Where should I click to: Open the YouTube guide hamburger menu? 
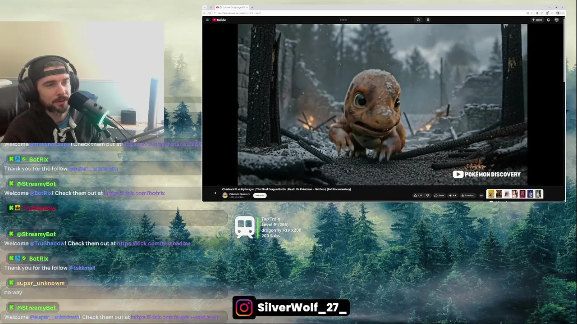coord(207,20)
